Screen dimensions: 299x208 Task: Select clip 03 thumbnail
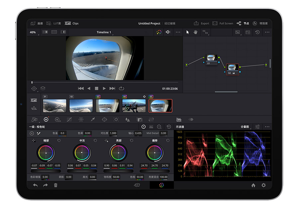pyautogui.click(x=107, y=106)
